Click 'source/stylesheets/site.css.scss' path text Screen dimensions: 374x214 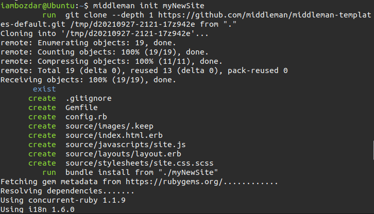[140, 163]
